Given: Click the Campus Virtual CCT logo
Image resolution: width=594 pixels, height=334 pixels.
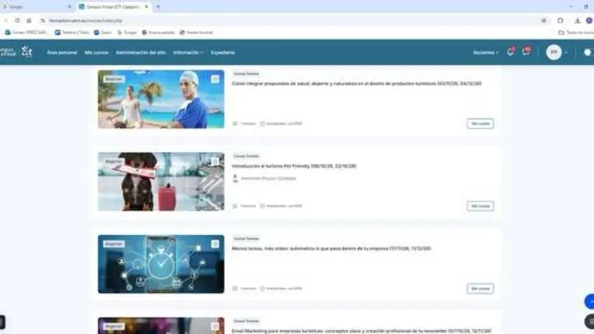Looking at the screenshot, I should click(17, 52).
